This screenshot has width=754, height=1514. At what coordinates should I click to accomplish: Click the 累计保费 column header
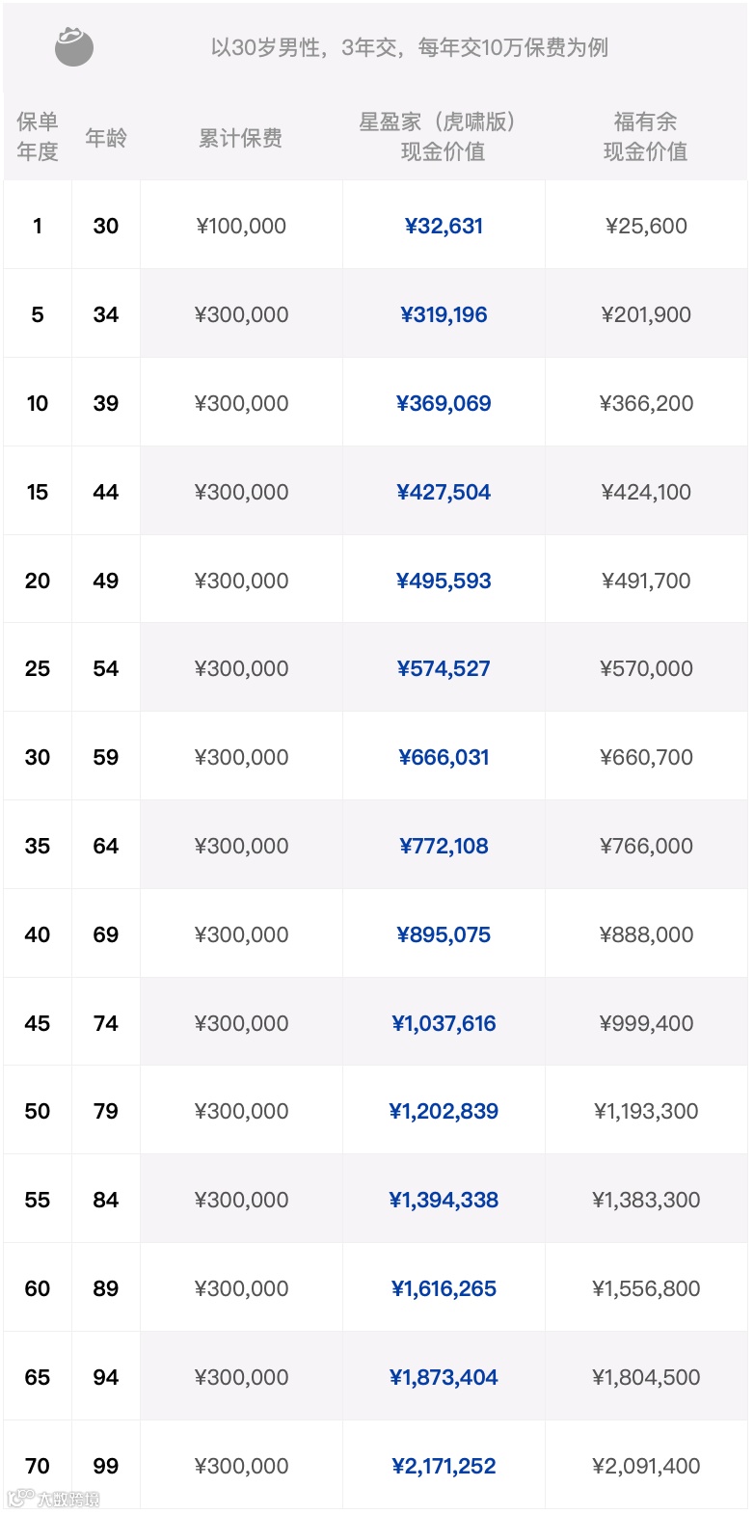click(x=241, y=138)
